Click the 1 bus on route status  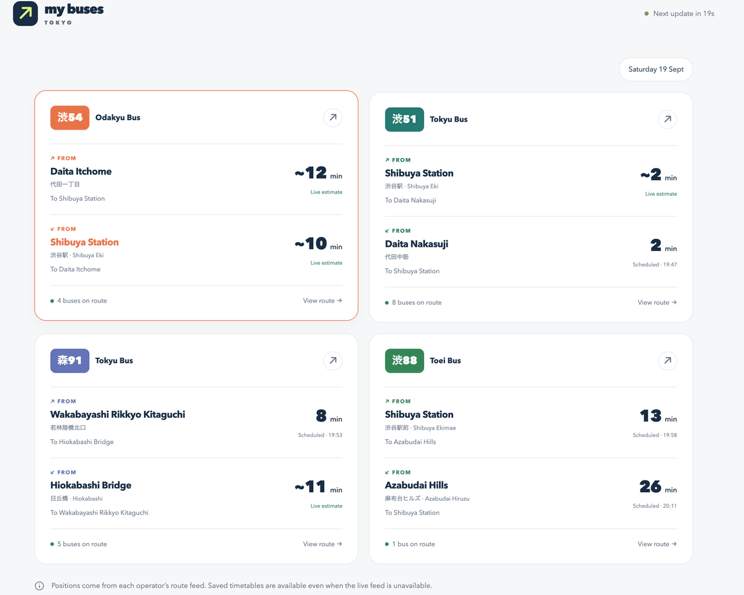pos(410,544)
